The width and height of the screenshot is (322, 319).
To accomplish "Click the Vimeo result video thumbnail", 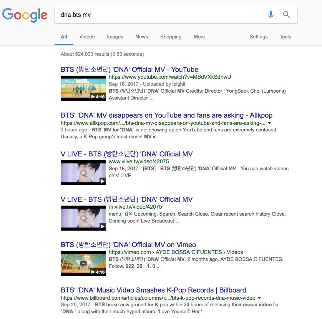I will click(x=83, y=264).
